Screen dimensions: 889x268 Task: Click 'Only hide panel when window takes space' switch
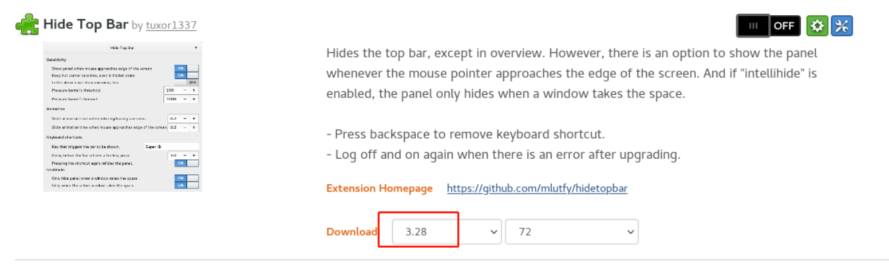coord(186,178)
